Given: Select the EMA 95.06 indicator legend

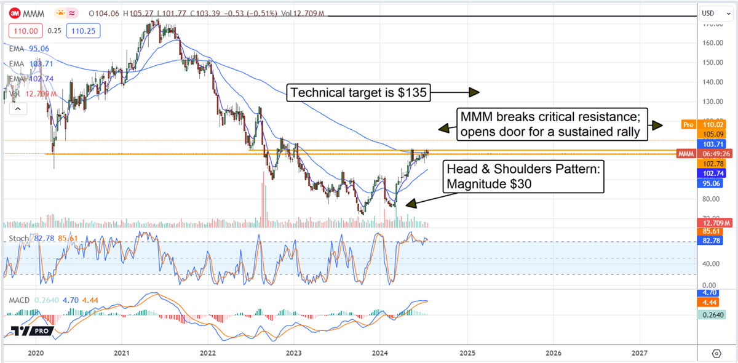Looking at the screenshot, I should [29, 49].
